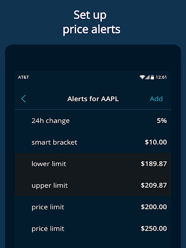The image size is (186, 248).
Task: Open the smart bracket alert row
Action: pos(93,142)
